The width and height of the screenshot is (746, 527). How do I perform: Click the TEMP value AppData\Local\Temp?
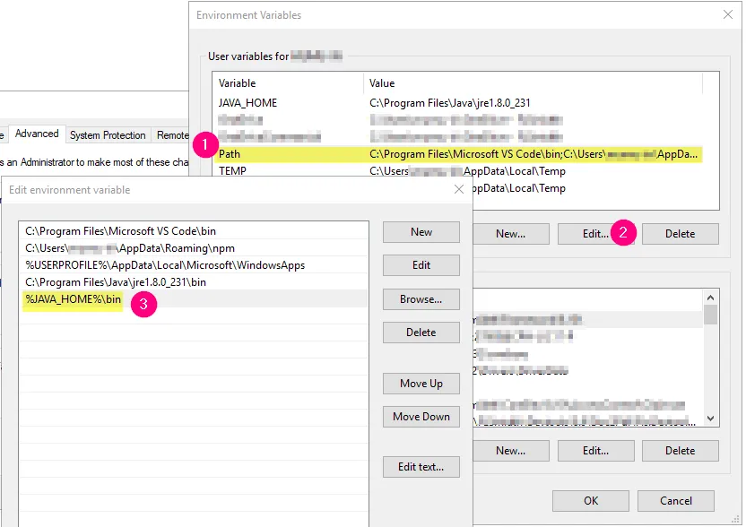click(467, 171)
